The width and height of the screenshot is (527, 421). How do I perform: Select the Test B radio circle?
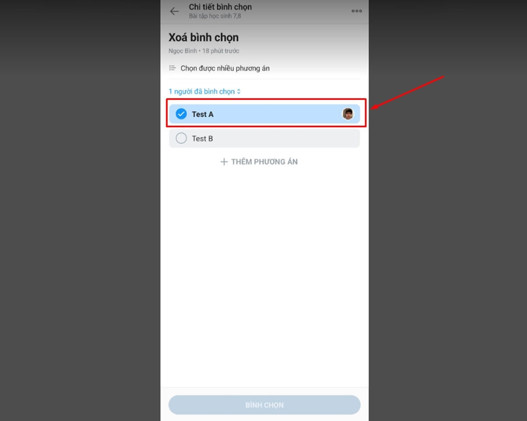181,138
